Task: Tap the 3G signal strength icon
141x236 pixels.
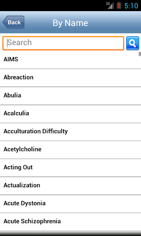Action: [110, 6]
